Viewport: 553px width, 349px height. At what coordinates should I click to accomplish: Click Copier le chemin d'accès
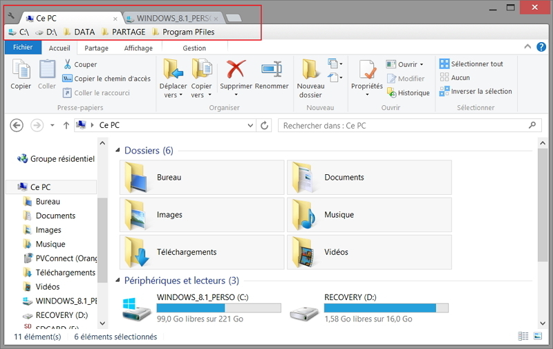pyautogui.click(x=106, y=79)
